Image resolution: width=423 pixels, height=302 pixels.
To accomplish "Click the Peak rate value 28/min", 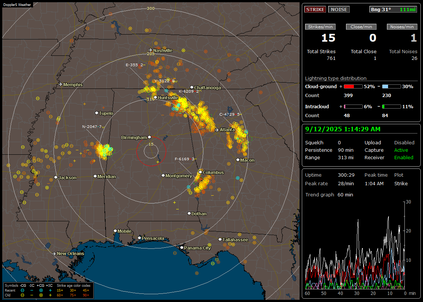I will click(x=346, y=183).
